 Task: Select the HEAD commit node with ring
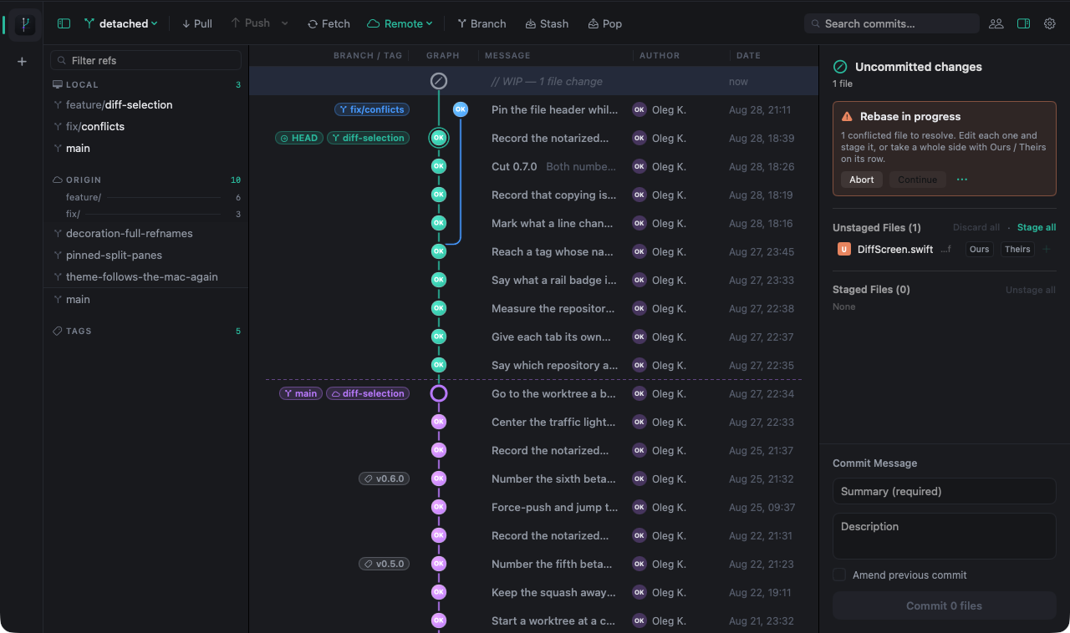coord(439,138)
